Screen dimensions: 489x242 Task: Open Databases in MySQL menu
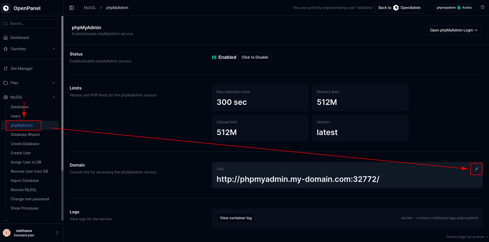(19, 107)
